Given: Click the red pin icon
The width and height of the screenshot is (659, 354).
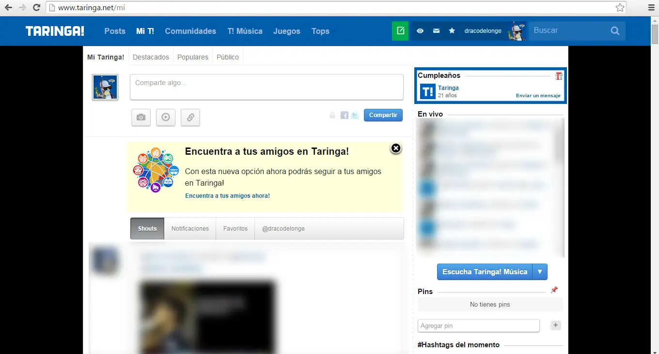Looking at the screenshot, I should tap(554, 290).
